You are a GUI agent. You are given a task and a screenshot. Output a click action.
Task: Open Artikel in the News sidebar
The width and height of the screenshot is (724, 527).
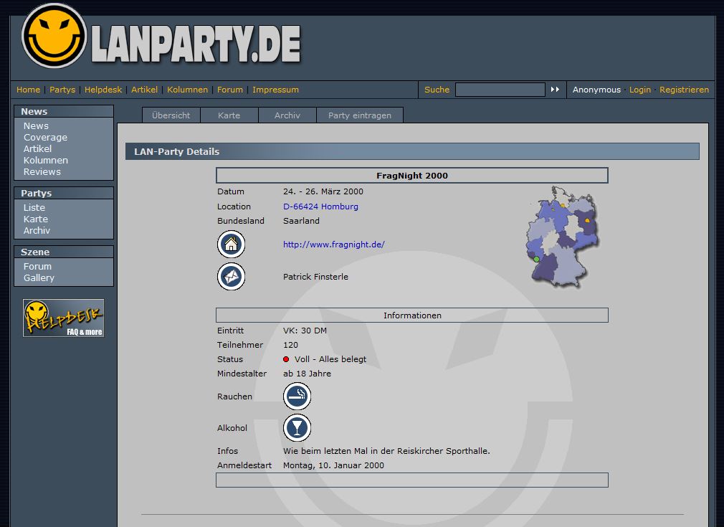tap(37, 148)
